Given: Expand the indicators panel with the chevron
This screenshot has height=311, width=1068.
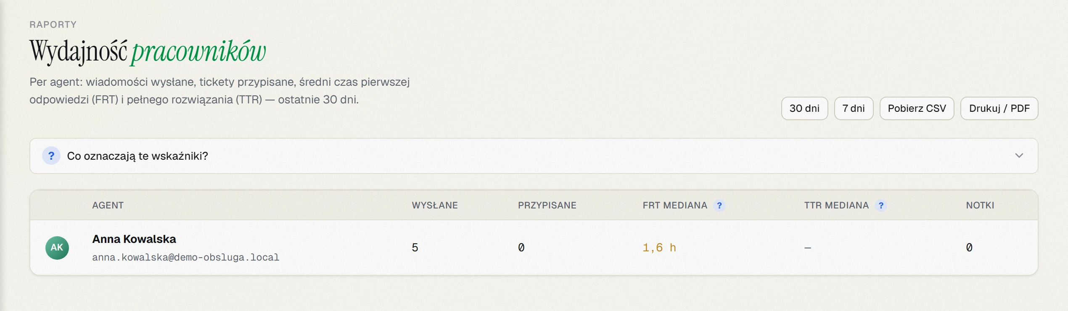Looking at the screenshot, I should point(1019,155).
